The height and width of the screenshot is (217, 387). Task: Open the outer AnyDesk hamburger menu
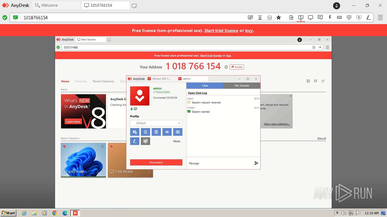(x=380, y=17)
